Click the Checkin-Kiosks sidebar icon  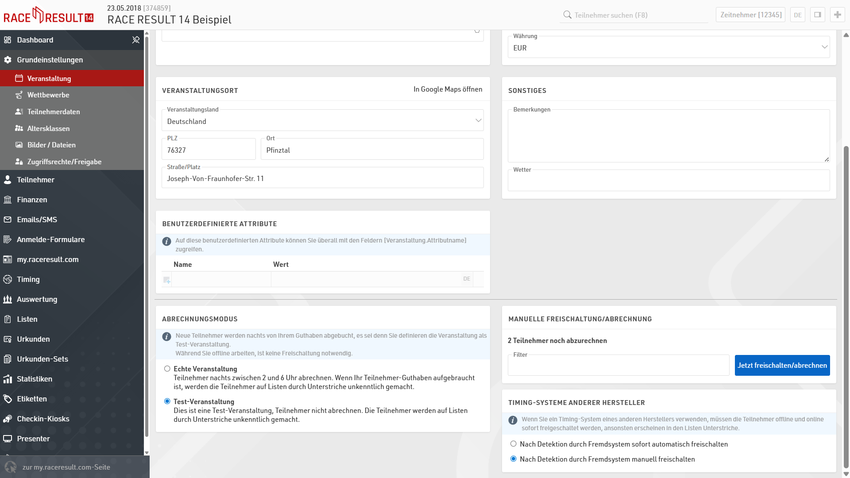click(x=8, y=419)
